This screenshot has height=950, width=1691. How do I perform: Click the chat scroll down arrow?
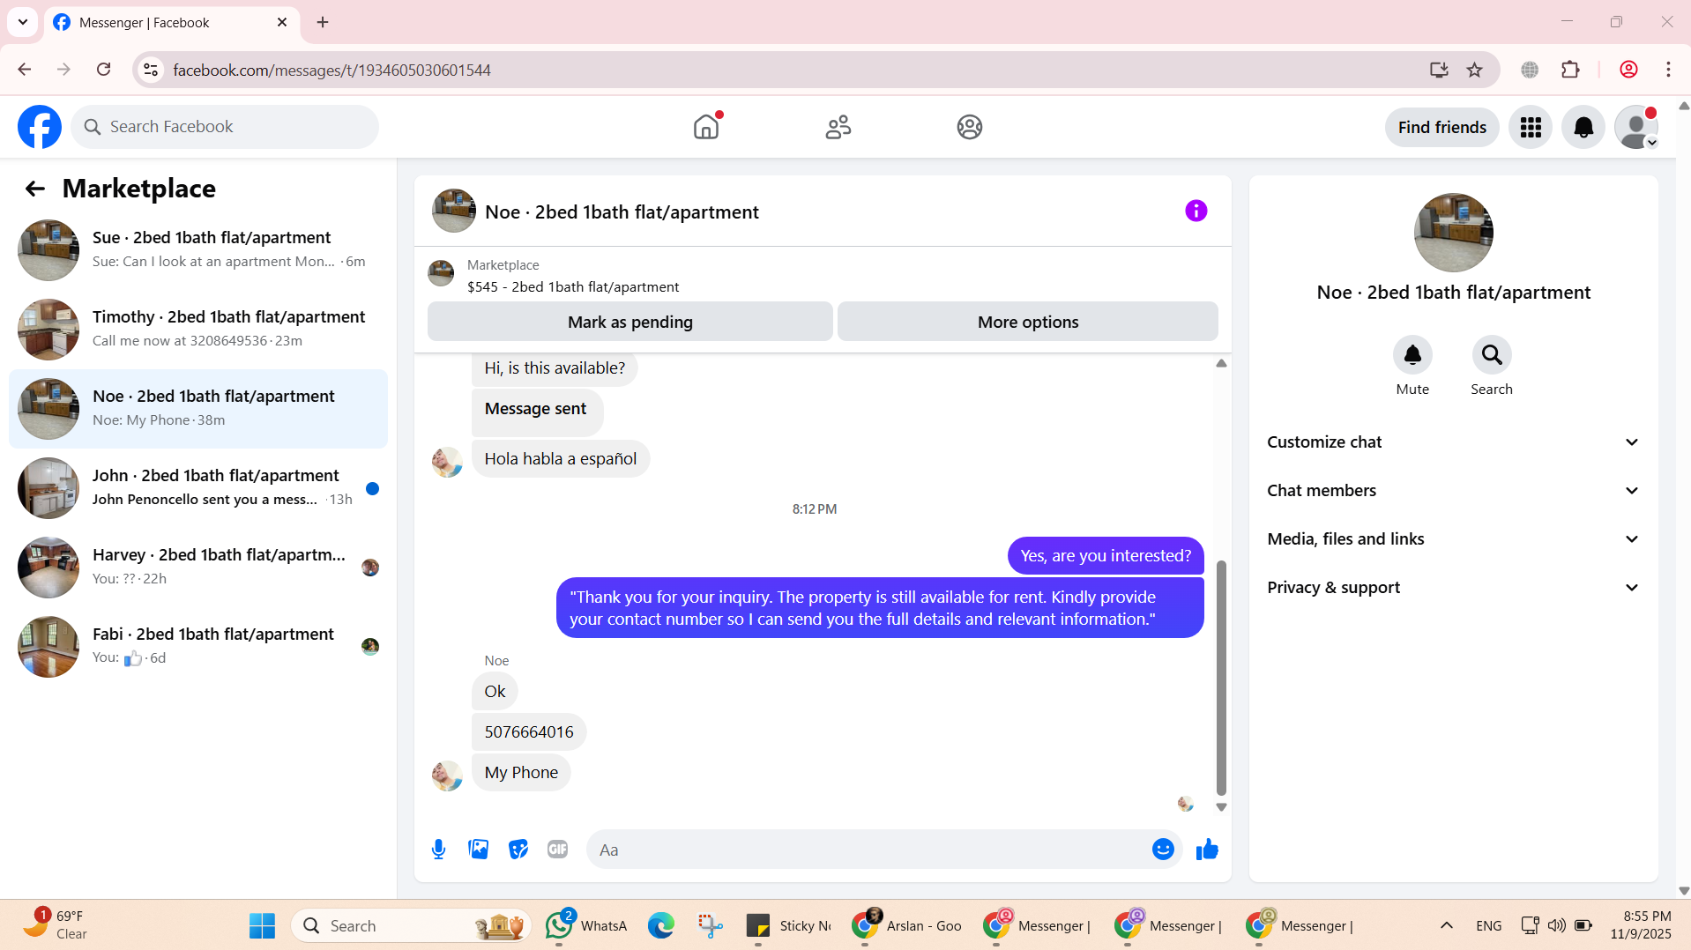[x=1221, y=807]
